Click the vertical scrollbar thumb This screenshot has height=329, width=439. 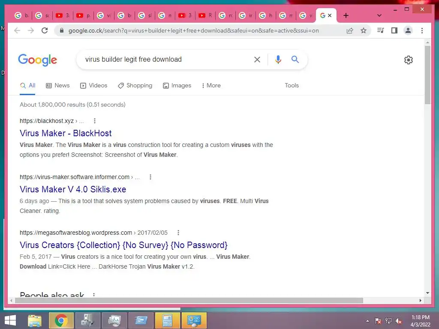(x=427, y=75)
